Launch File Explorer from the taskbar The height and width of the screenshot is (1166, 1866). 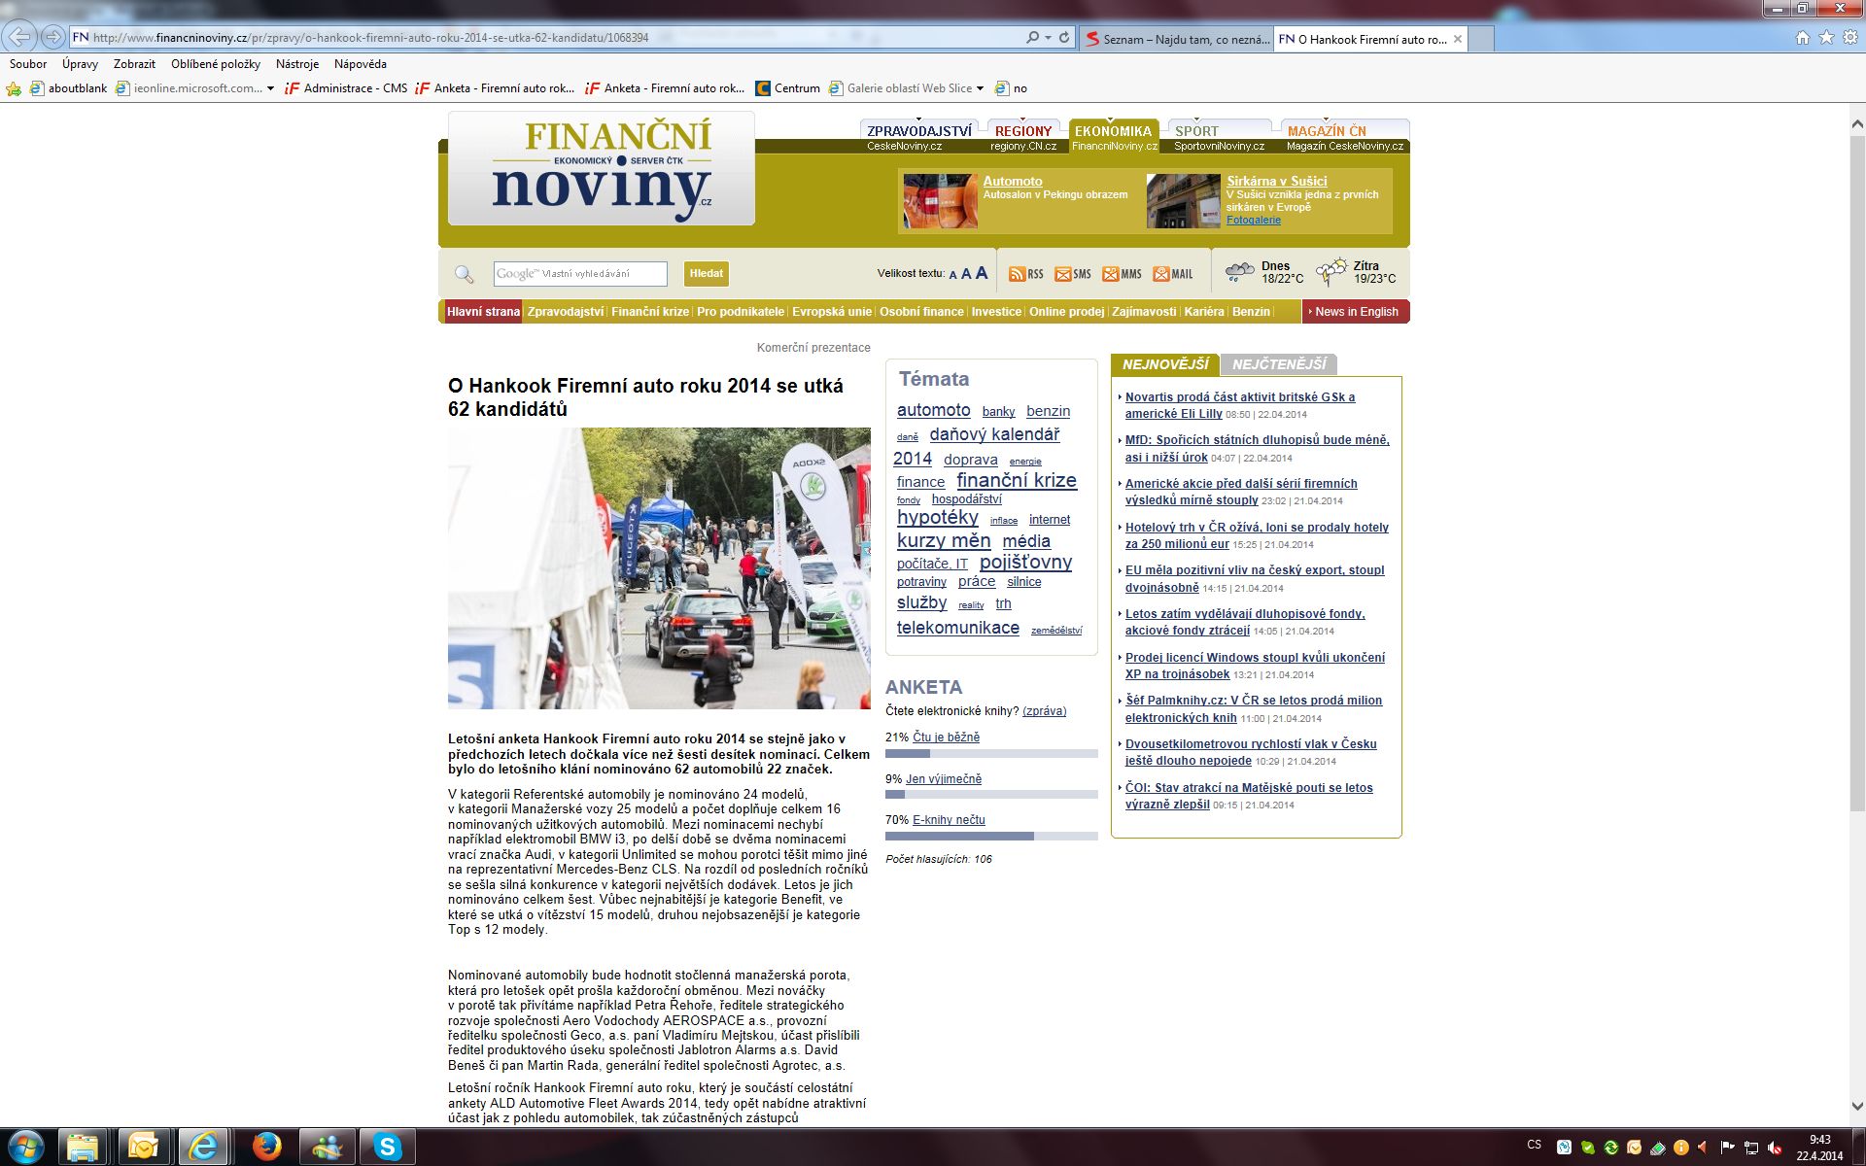pos(84,1148)
